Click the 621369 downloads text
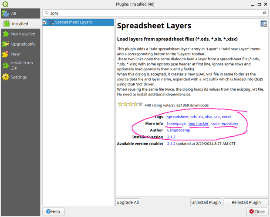Screen dimensions: 270x217 (x=192, y=105)
